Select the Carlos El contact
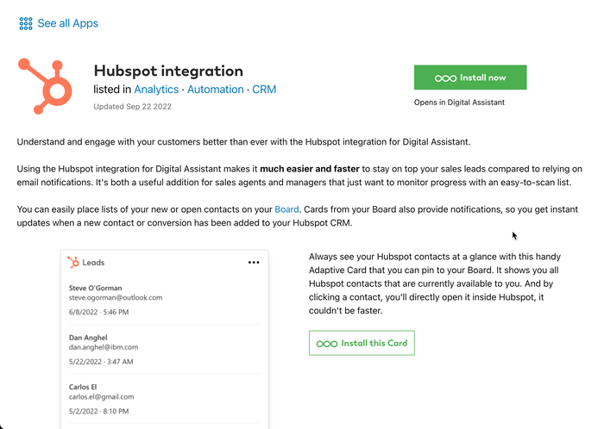This screenshot has width=604, height=429. (83, 387)
